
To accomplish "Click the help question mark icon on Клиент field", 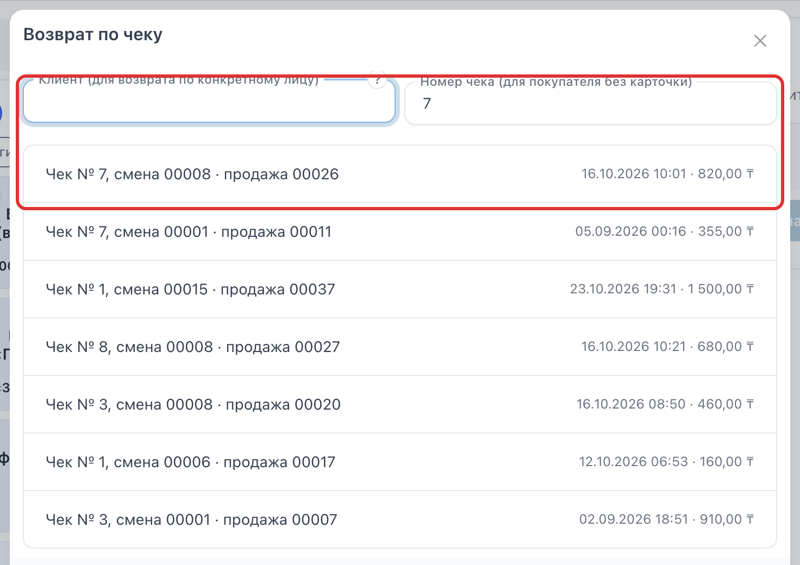I will [x=377, y=80].
